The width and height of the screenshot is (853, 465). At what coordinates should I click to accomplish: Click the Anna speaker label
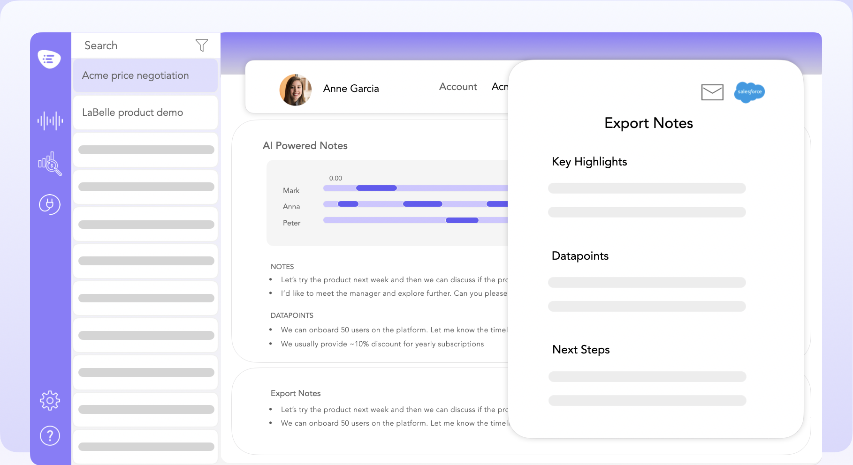[x=291, y=207]
